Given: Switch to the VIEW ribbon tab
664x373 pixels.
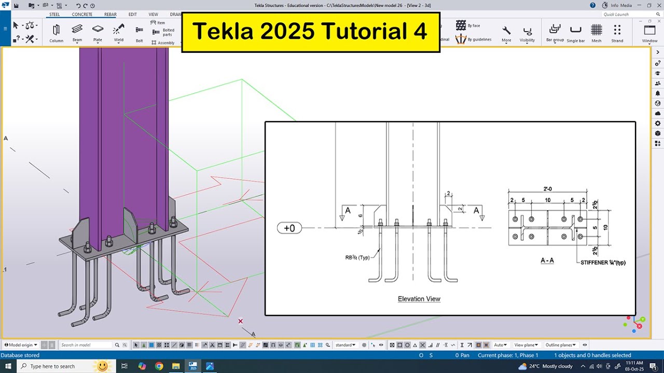Looking at the screenshot, I should point(154,15).
